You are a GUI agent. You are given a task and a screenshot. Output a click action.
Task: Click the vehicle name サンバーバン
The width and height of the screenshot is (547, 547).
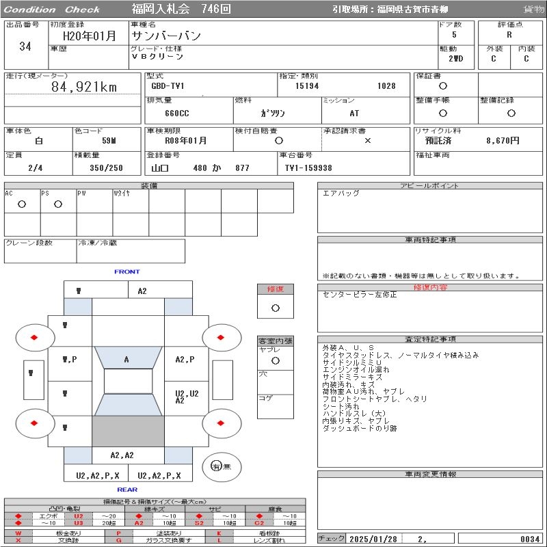[166, 36]
